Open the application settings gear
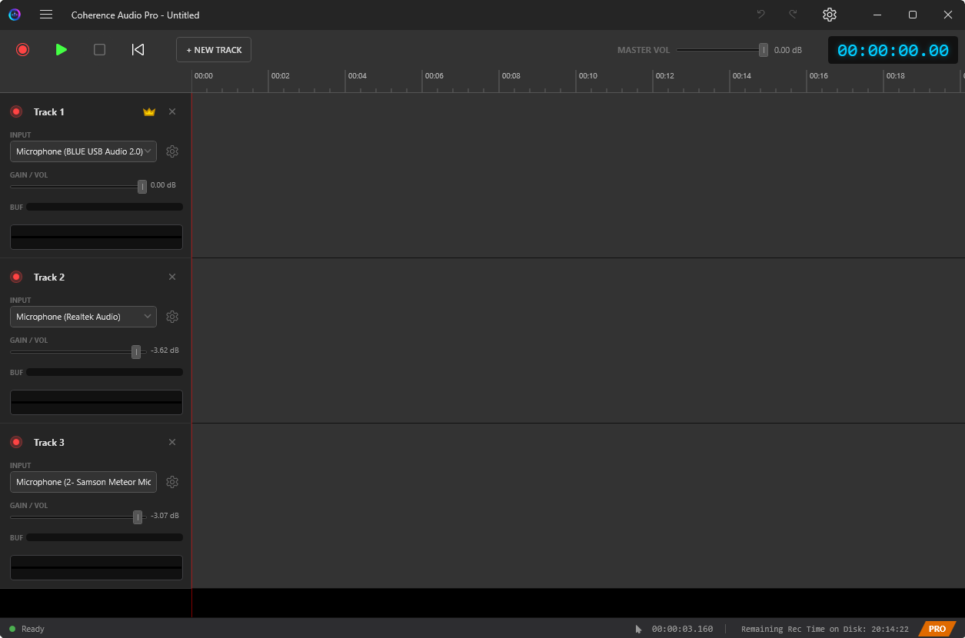Image resolution: width=965 pixels, height=638 pixels. pyautogui.click(x=829, y=15)
